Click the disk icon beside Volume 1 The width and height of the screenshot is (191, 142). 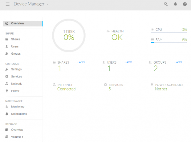7,137
